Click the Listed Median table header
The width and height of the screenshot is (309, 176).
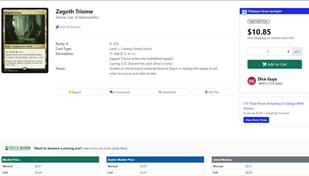260,160
